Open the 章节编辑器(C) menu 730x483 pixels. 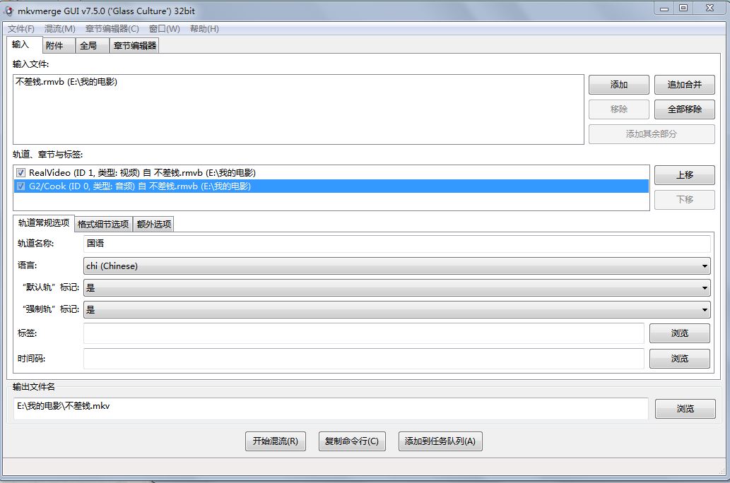112,29
